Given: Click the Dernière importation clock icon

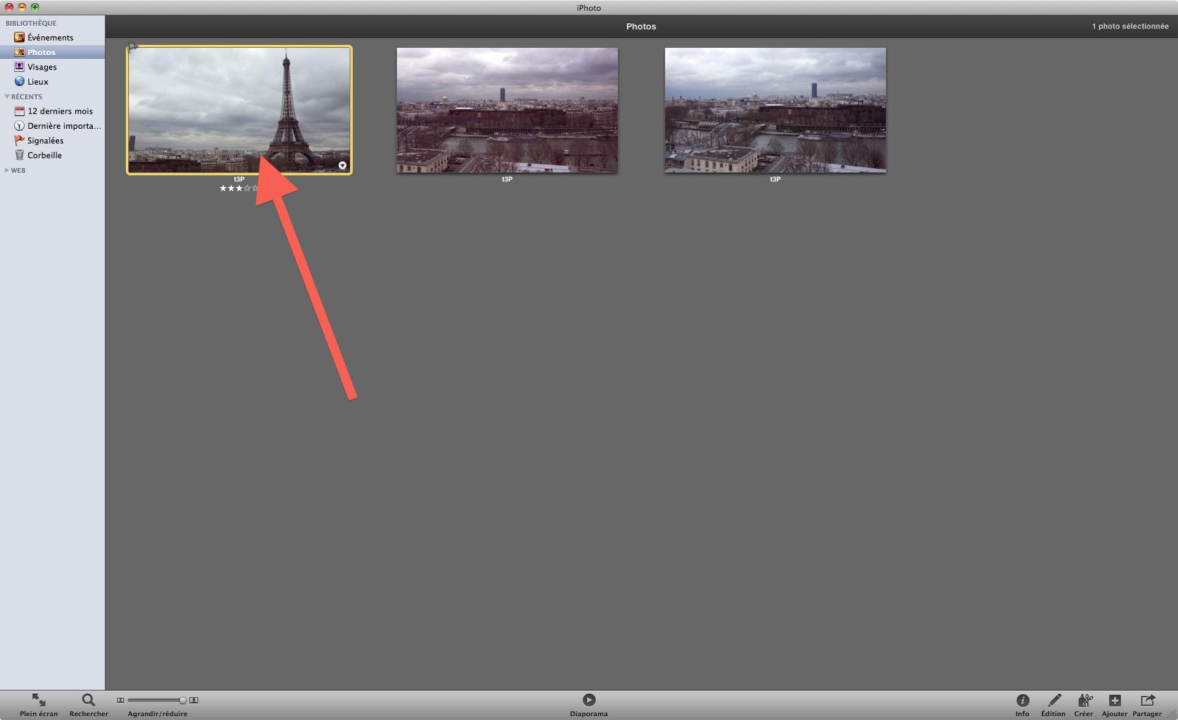Looking at the screenshot, I should 20,126.
